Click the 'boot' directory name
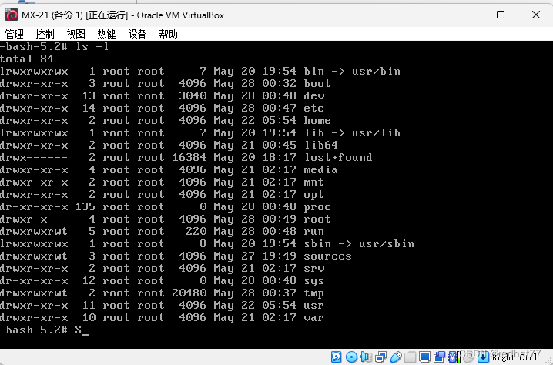The width and height of the screenshot is (553, 365). pos(317,84)
